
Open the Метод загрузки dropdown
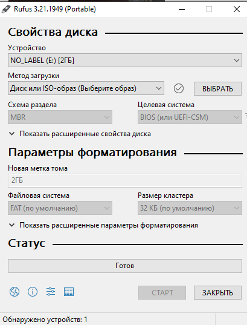click(86, 88)
